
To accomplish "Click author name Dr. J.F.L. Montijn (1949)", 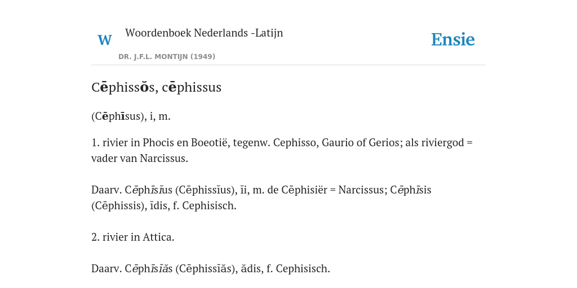I will click(167, 57).
